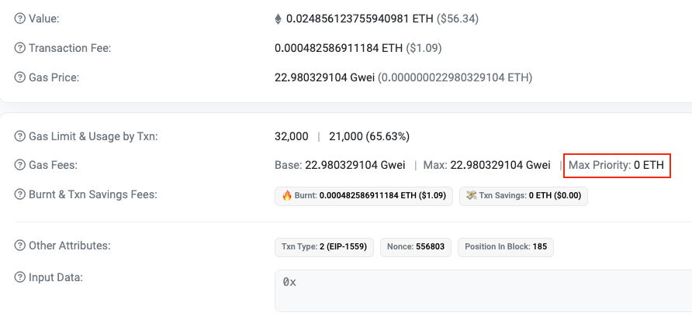Click the Ethereum diamond icon next to value
The image size is (692, 316).
[x=279, y=18]
